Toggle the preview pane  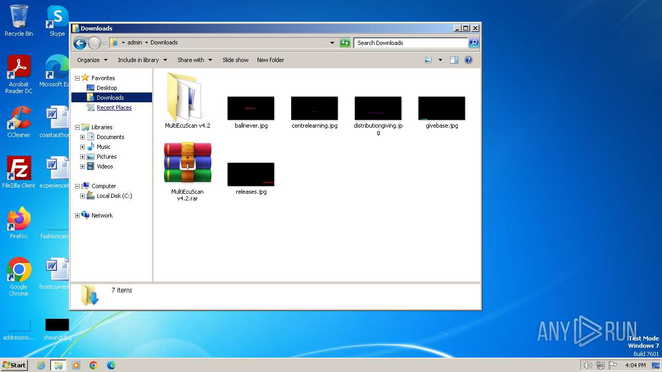pos(454,60)
